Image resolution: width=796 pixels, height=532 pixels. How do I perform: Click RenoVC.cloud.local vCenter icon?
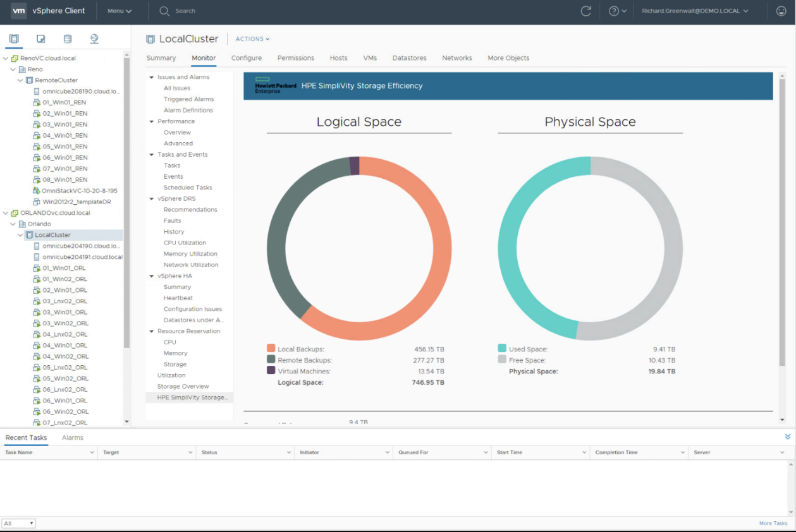[x=15, y=58]
